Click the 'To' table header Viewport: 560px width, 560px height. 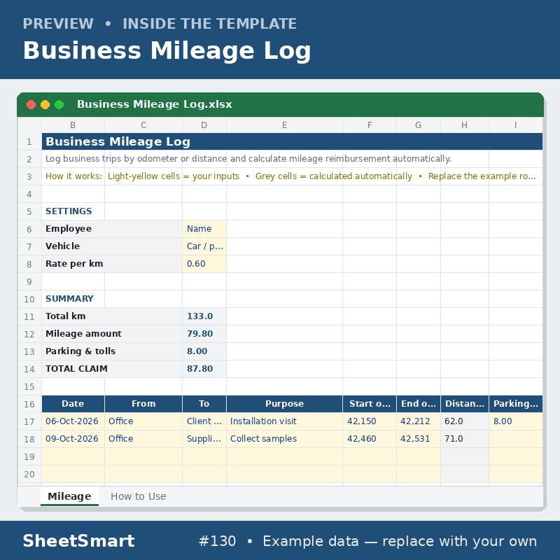(x=204, y=404)
